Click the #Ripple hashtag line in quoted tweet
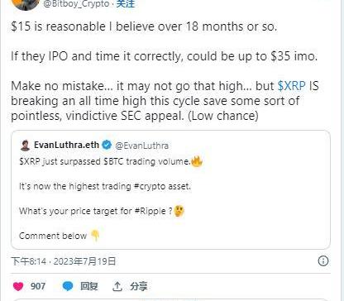 click(x=102, y=212)
